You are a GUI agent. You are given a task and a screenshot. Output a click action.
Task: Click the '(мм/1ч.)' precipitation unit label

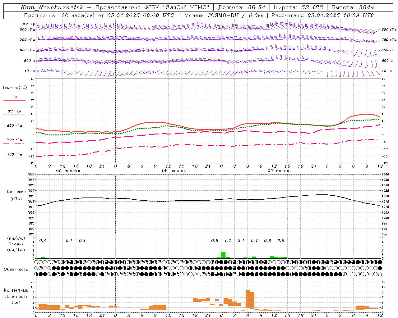[16, 250]
